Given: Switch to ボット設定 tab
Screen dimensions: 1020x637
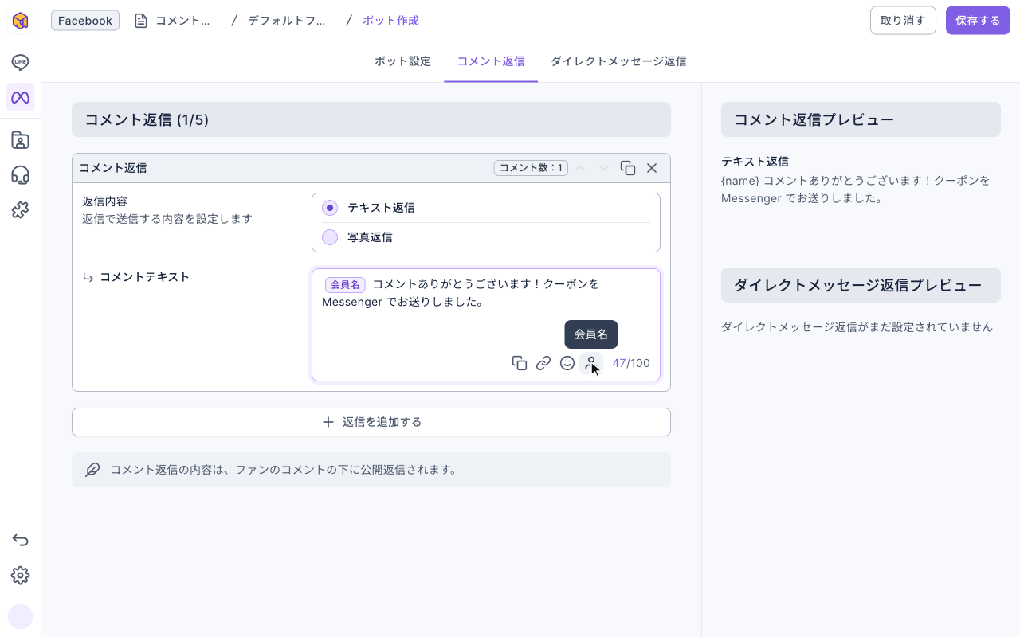Looking at the screenshot, I should tap(402, 61).
